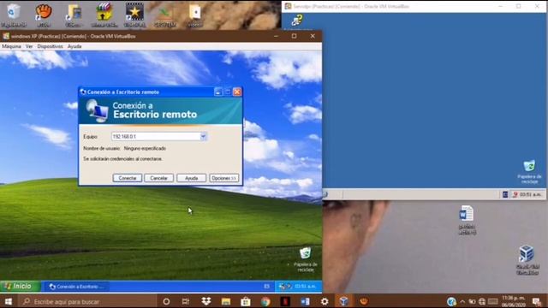Close the Conexión a Escritorio remoto dialog
The height and width of the screenshot is (308, 548).
point(237,92)
